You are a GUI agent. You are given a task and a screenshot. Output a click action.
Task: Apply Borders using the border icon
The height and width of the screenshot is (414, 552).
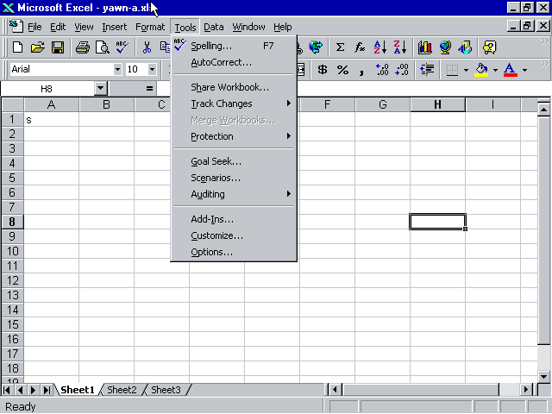click(452, 70)
